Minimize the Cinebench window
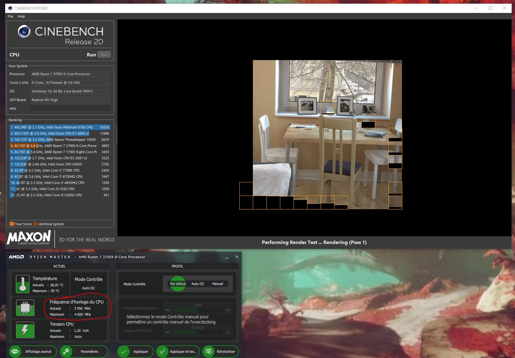 pos(476,8)
